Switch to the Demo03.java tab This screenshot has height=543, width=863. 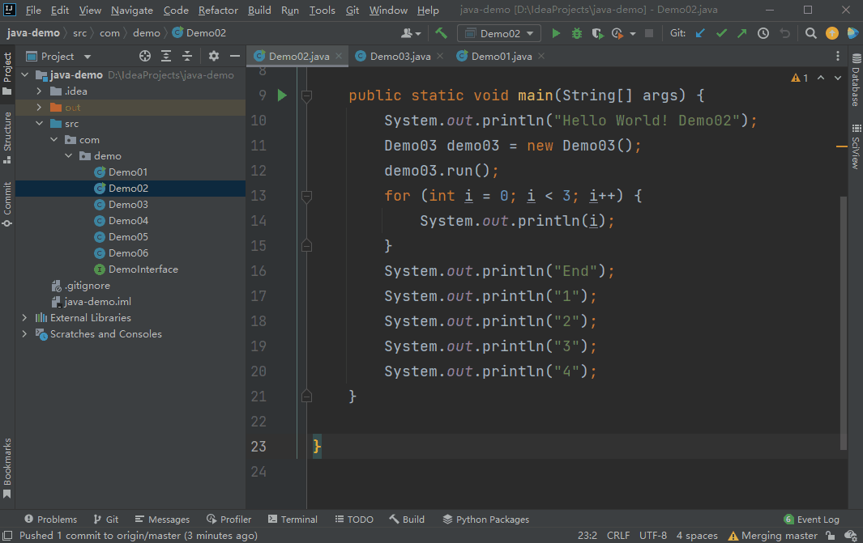399,56
